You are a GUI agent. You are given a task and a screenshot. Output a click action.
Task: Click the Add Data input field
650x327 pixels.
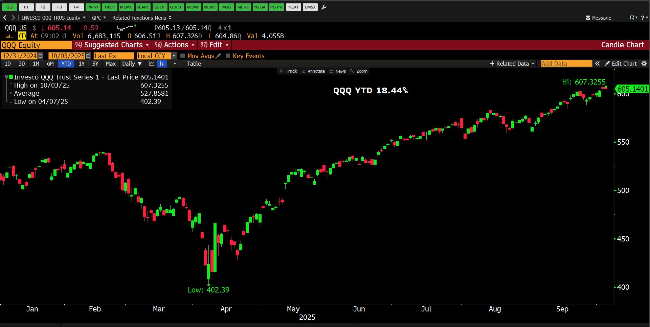click(x=566, y=64)
